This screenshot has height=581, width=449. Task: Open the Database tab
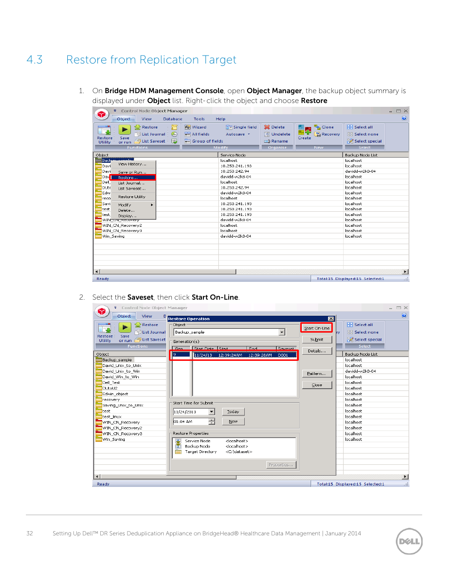[173, 119]
